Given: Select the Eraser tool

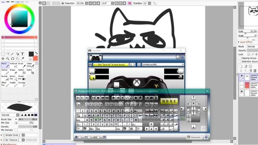Looking at the screenshot, I should tap(13, 72).
